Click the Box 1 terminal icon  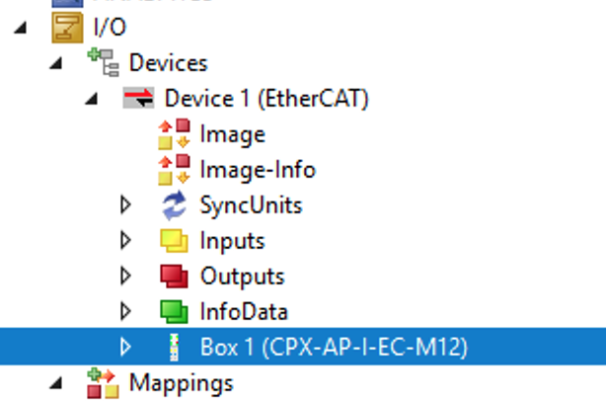[x=175, y=347]
